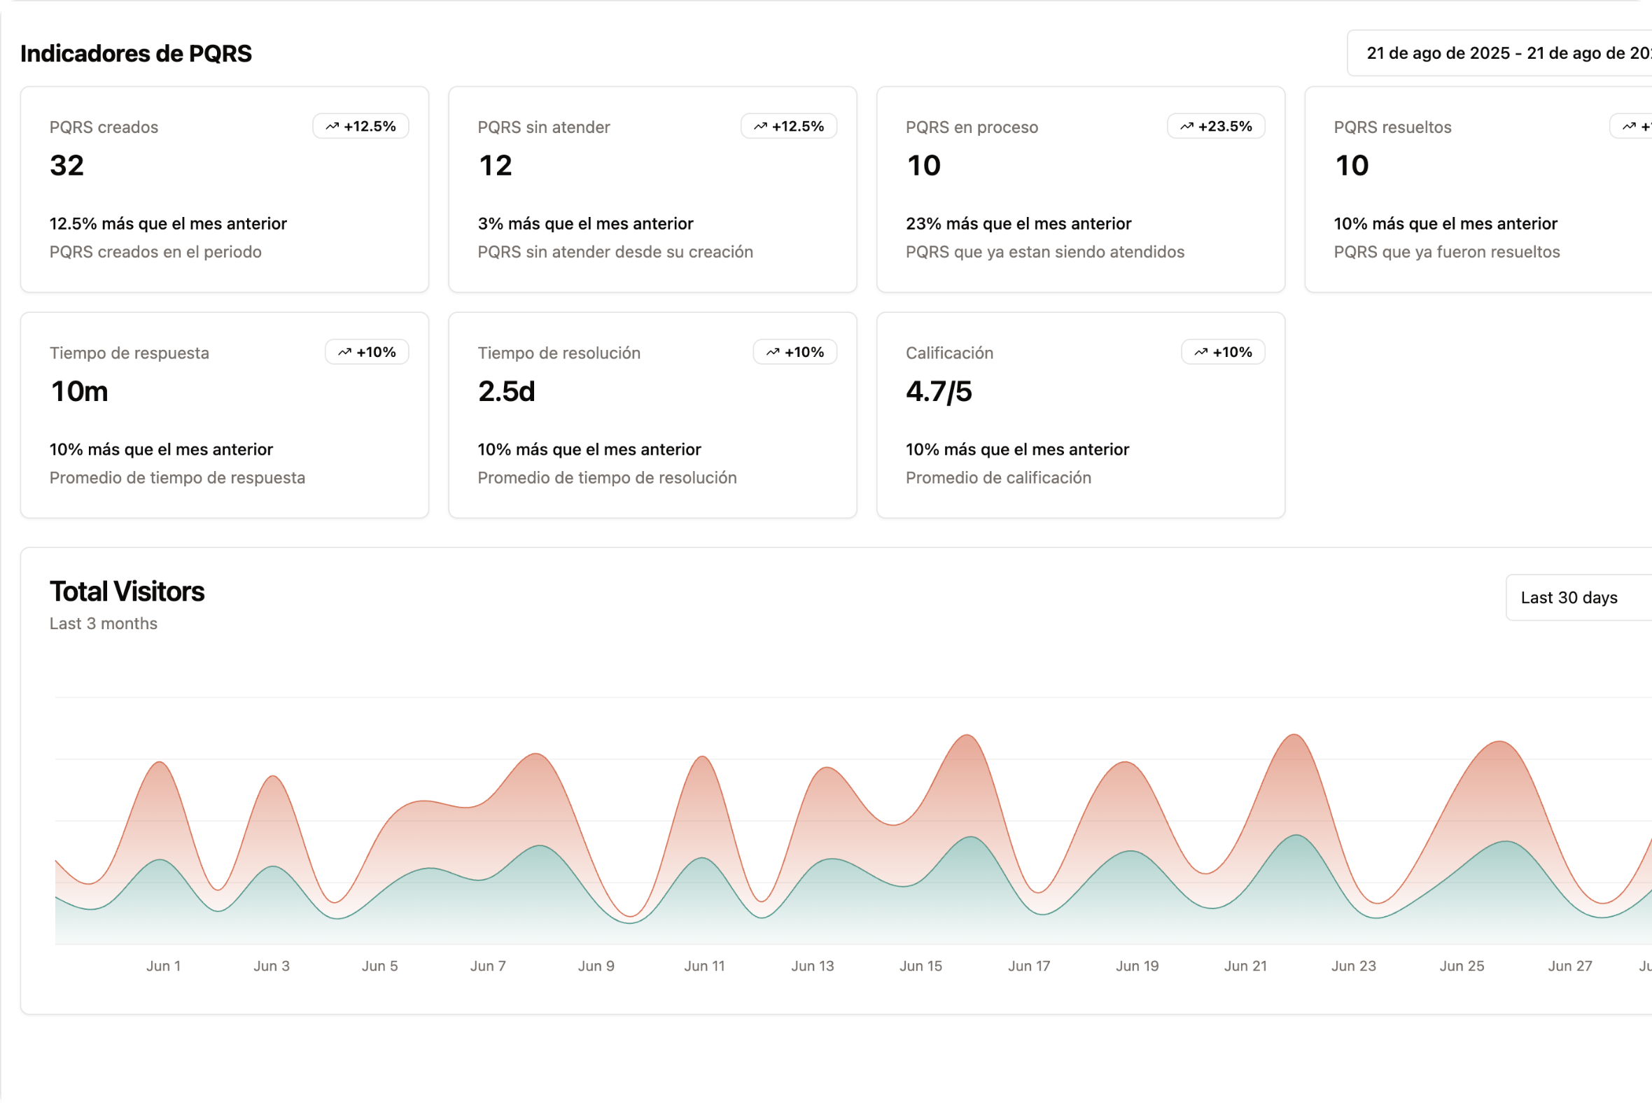Screen dimensions: 1652x1110
Task: Click the trend arrow on Calificación card
Action: (1202, 352)
